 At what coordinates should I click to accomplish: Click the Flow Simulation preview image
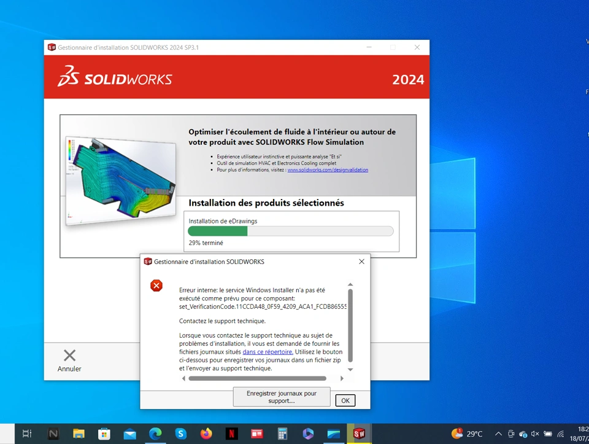coord(121,181)
